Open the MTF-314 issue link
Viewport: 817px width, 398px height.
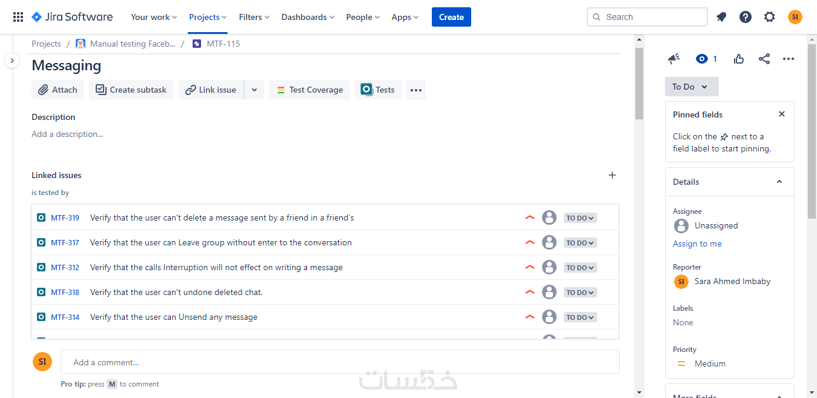click(65, 317)
